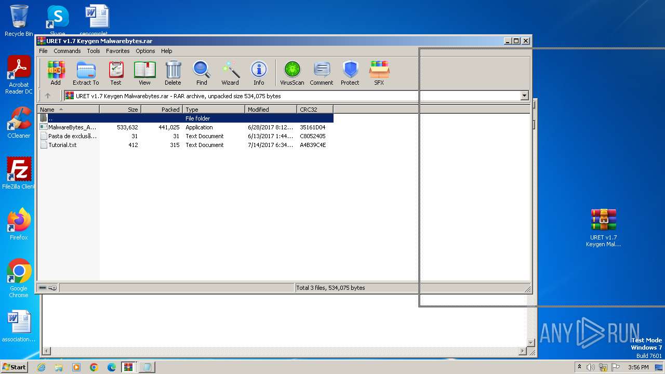Image resolution: width=665 pixels, height=374 pixels.
Task: Open the Commands menu
Action: 67,51
